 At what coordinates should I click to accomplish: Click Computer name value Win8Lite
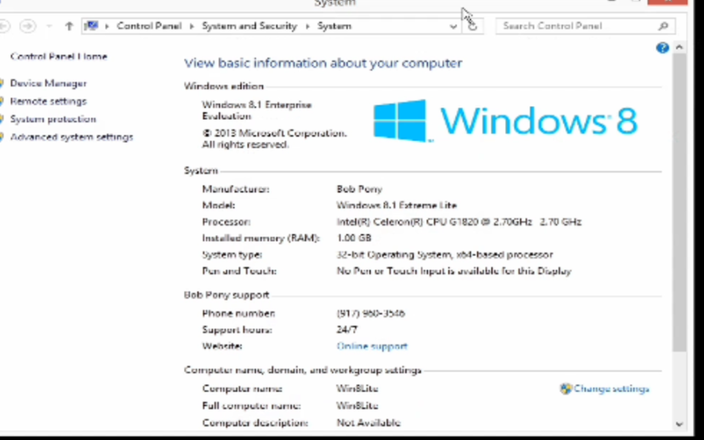[x=357, y=389]
